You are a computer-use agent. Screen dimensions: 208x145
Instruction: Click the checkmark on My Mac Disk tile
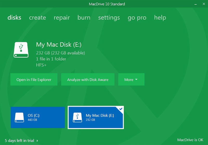click(x=121, y=109)
